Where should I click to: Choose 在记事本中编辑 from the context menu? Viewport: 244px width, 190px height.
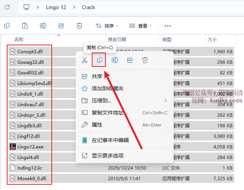(x=125, y=140)
